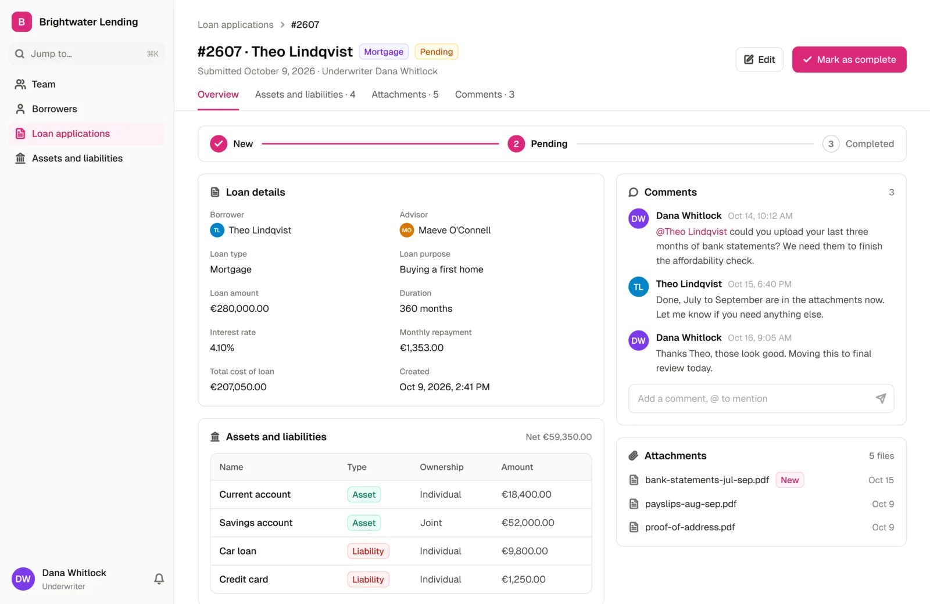Select the Savings account row name

coord(256,523)
